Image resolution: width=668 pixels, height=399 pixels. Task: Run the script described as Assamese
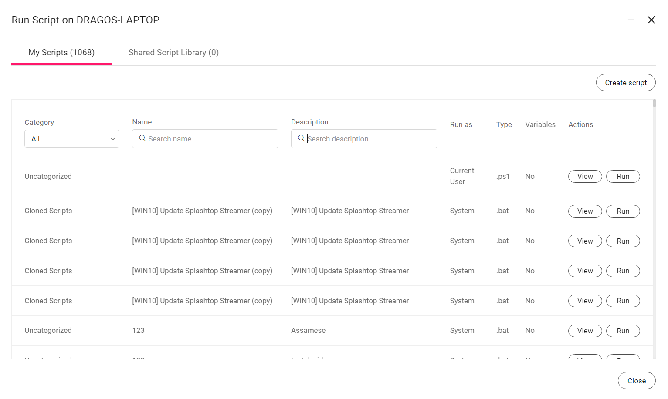pos(623,331)
